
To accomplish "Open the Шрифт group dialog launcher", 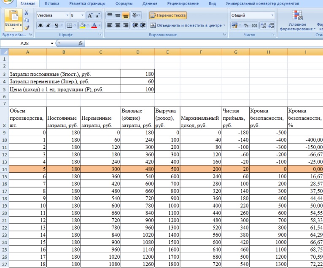I will click(x=100, y=35).
